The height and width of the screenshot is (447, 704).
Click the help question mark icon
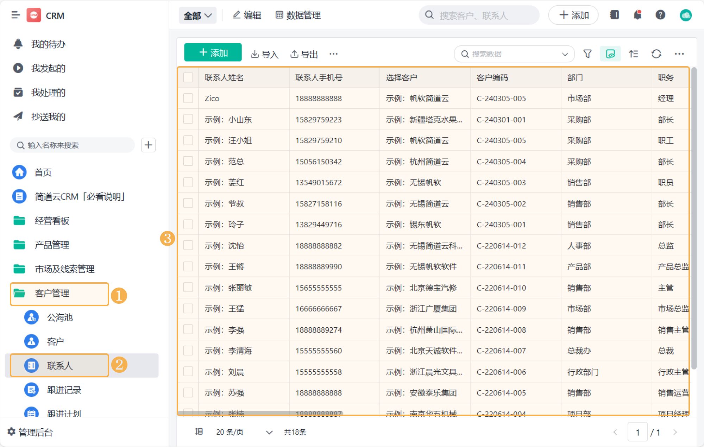tap(660, 15)
